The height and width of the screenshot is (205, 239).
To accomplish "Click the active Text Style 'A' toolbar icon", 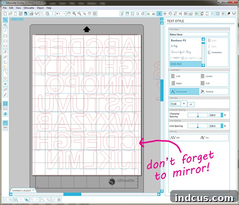I will point(159,14).
